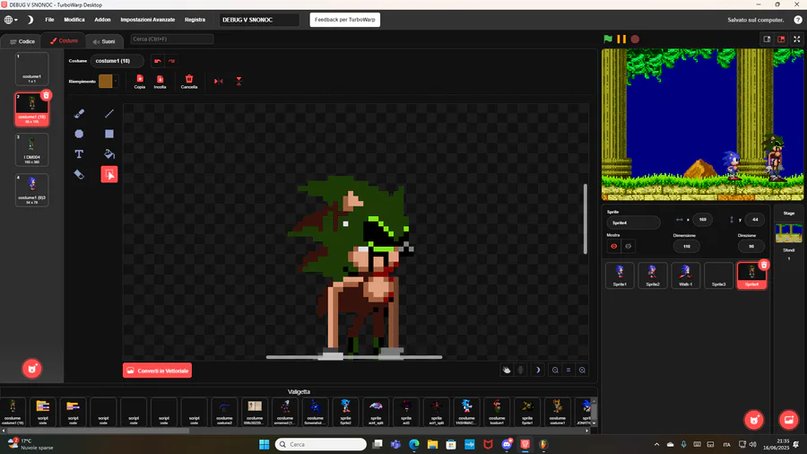Show the sprite with eye icon
Image resolution: width=807 pixels, height=454 pixels.
click(x=614, y=247)
